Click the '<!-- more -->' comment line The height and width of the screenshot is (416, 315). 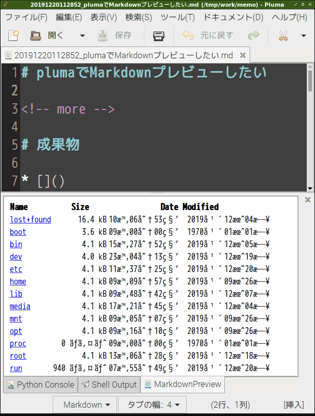(x=68, y=109)
